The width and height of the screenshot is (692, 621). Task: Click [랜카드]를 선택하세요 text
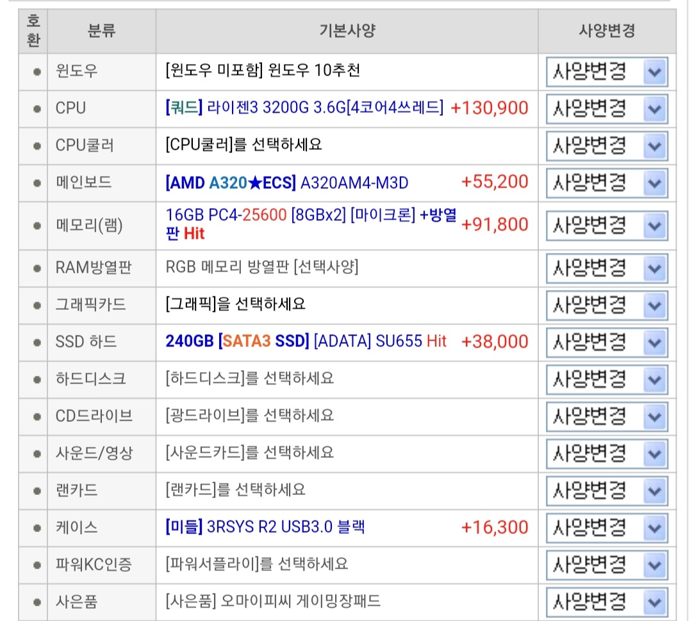pyautogui.click(x=236, y=490)
